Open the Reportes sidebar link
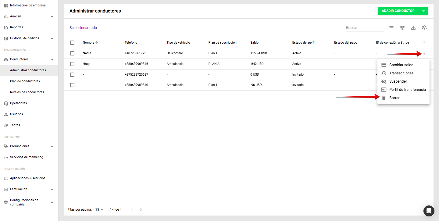 (16, 27)
